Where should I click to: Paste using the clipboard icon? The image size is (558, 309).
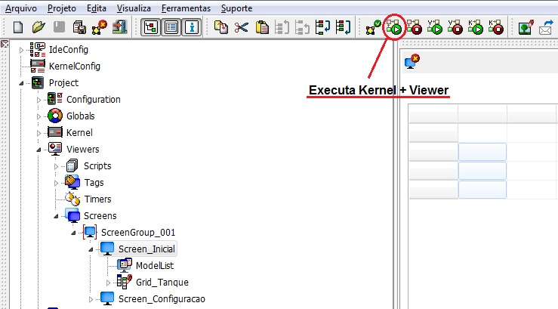(x=262, y=27)
